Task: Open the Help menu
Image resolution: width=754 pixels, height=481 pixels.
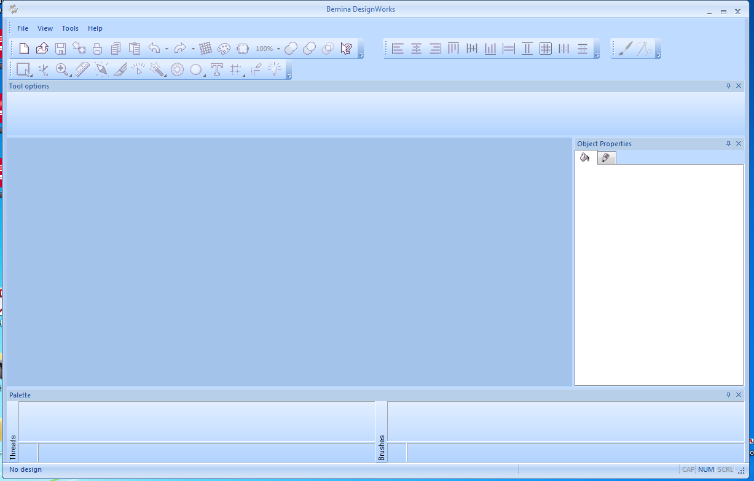Action: (x=95, y=28)
